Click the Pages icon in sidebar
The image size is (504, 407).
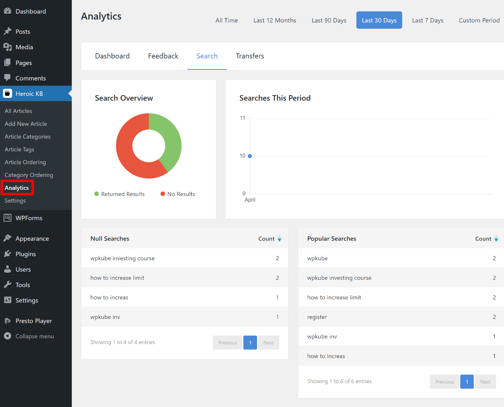coord(8,63)
